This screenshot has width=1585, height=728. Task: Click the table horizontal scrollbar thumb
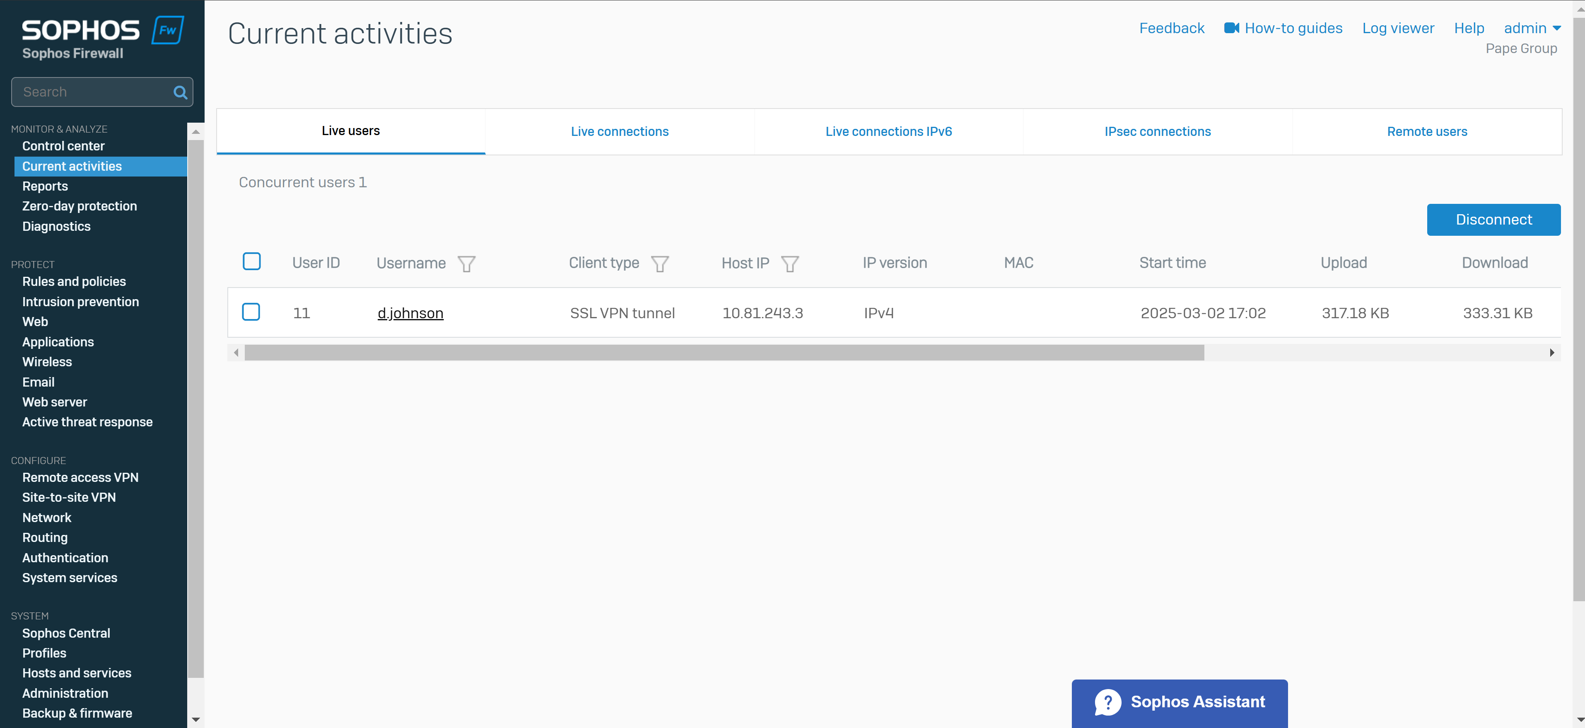pos(724,353)
